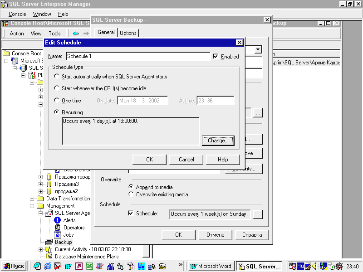The height and width of the screenshot is (272, 363).
Task: Collapse the SQL Server Agent node
Action: tap(40, 213)
